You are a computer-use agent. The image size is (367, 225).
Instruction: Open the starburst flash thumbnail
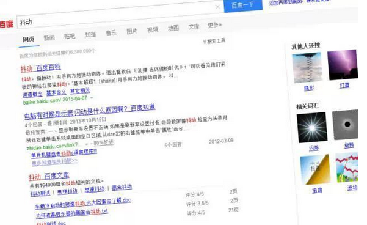(x=312, y=127)
